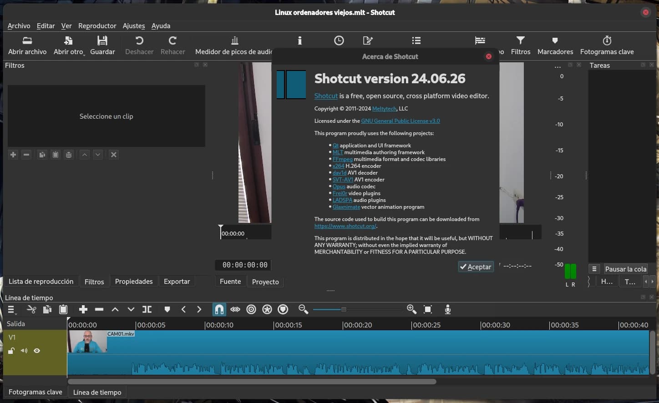
Task: Open timeline hamburger menu
Action: [x=12, y=310]
